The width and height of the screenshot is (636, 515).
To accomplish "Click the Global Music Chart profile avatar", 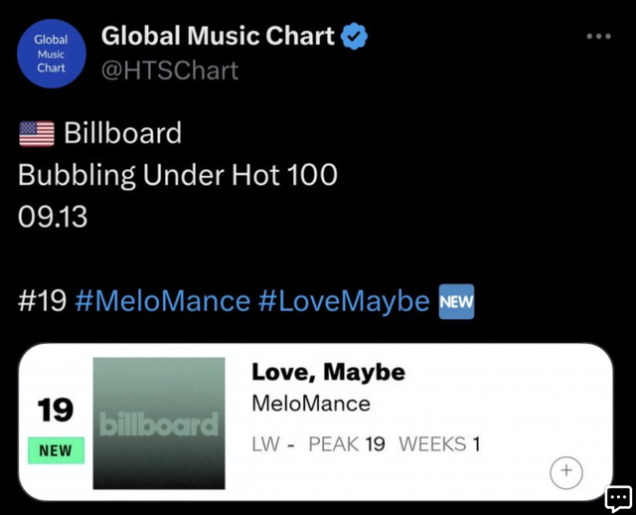I will 51,55.
